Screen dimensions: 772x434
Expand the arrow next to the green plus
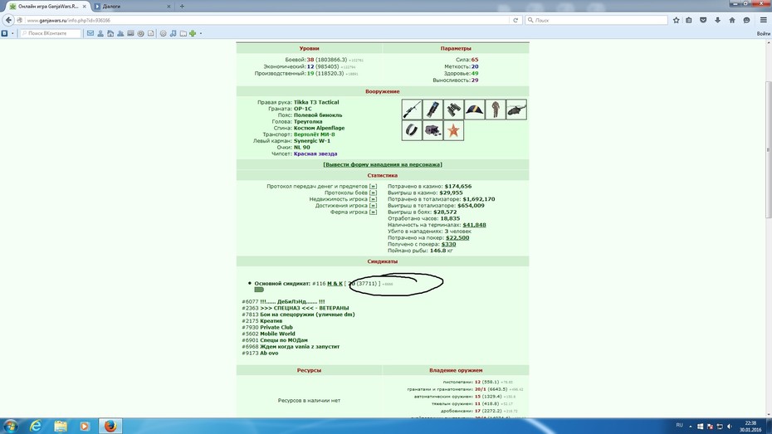pos(200,33)
